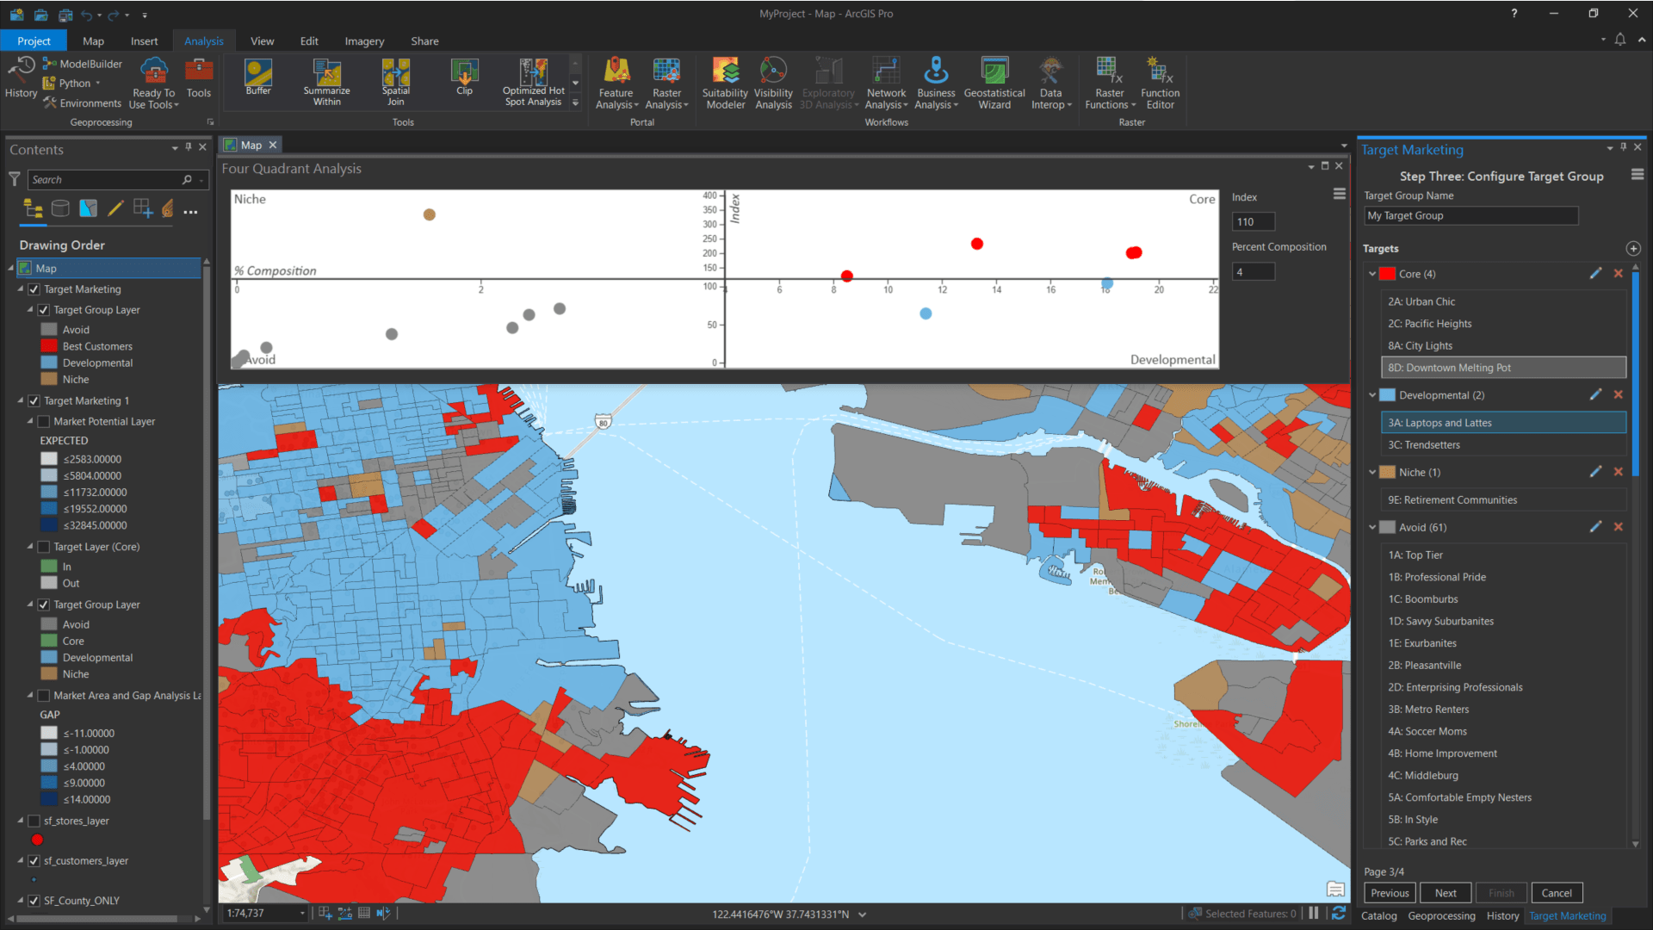Cancel the Target Marketing wizard
The height and width of the screenshot is (930, 1653).
click(1557, 894)
